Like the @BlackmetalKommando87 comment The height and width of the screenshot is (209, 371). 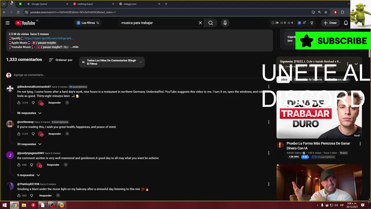coord(19,103)
